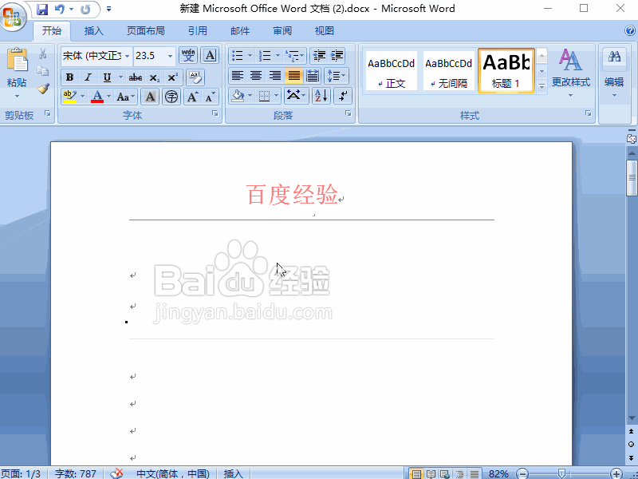Click the proofing errors icon in status bar
Screen dimensions: 638x479
point(117,473)
